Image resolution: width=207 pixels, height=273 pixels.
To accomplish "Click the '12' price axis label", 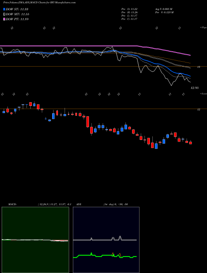I will point(198,110).
